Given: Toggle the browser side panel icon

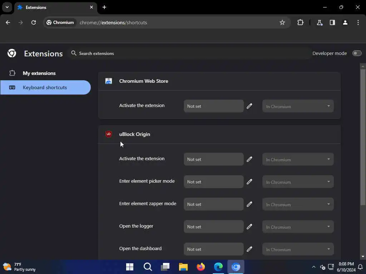Looking at the screenshot, I should click(332, 22).
